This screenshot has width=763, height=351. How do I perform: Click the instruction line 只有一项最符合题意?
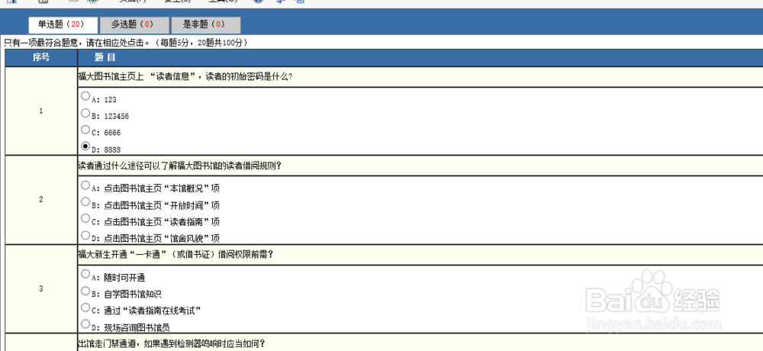(x=126, y=43)
